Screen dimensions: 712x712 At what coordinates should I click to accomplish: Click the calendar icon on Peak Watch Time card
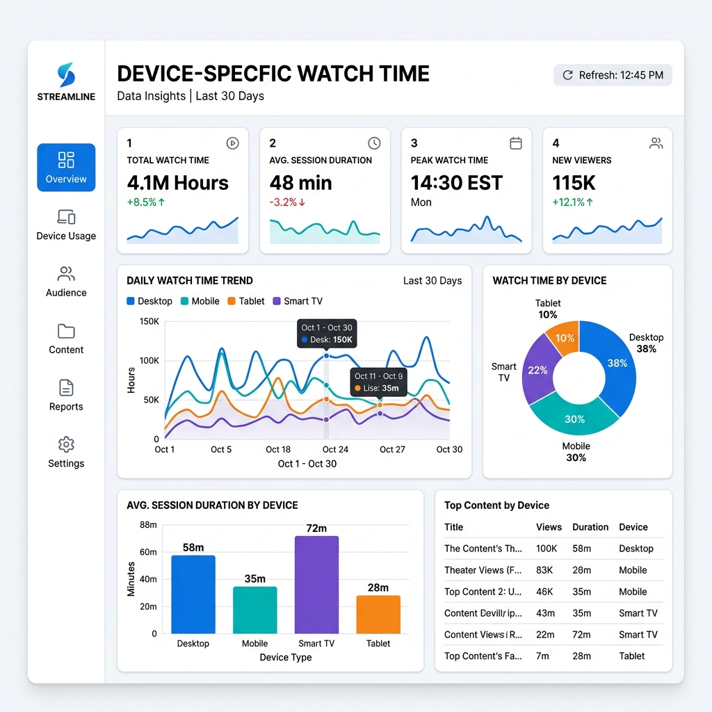516,143
